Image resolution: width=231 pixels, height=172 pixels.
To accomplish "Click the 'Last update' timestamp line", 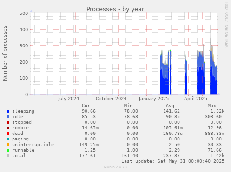I will click(x=173, y=161).
